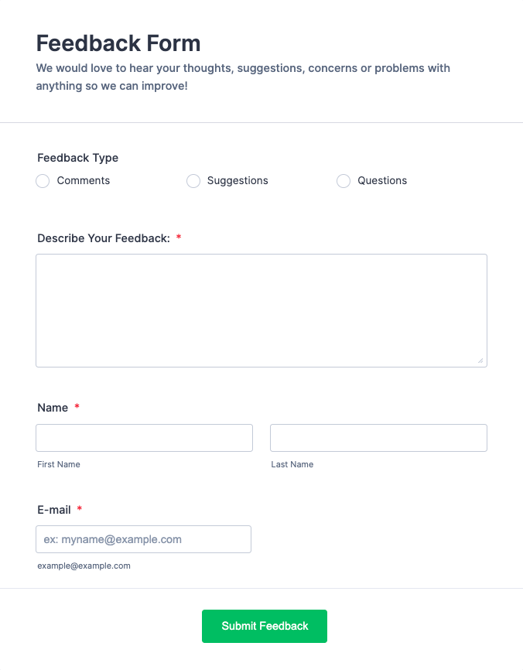
Task: Click the example@example.com hint text
Action: click(x=84, y=566)
